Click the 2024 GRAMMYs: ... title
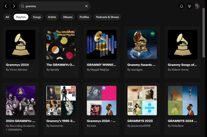Screen dimensions: 207x137 click(20, 121)
